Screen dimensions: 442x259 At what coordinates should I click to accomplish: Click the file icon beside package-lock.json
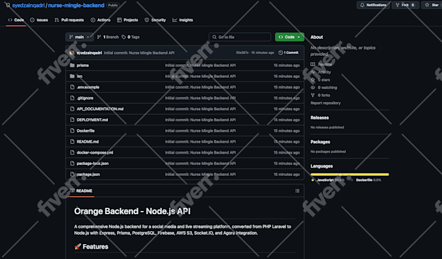[x=72, y=164]
